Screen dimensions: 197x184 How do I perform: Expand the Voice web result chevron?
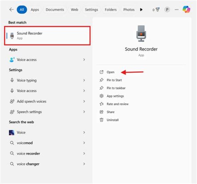(x=84, y=132)
